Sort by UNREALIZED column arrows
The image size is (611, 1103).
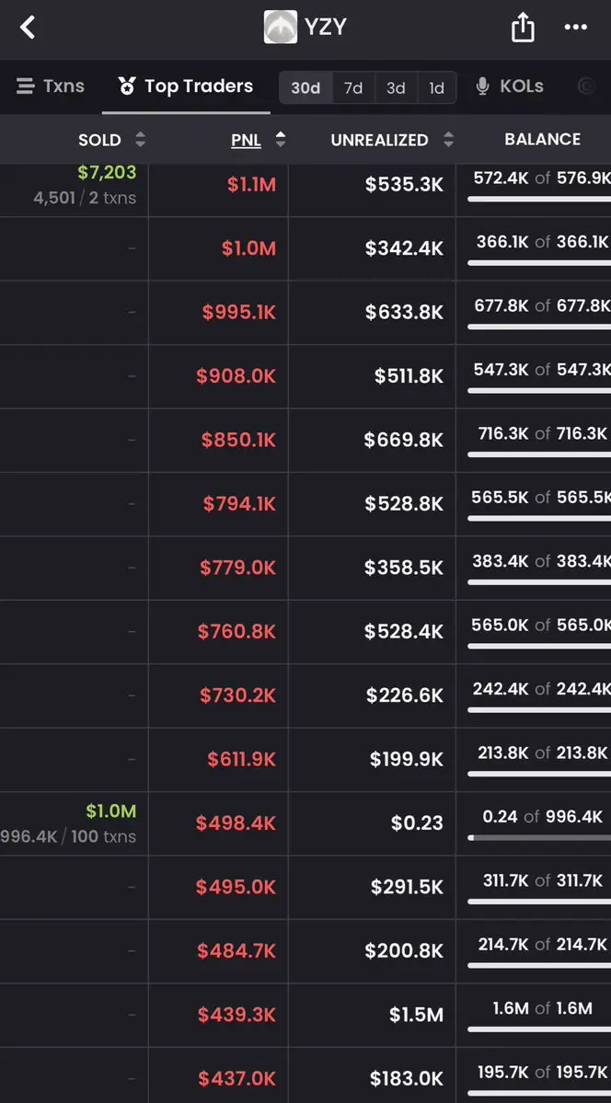tap(448, 139)
